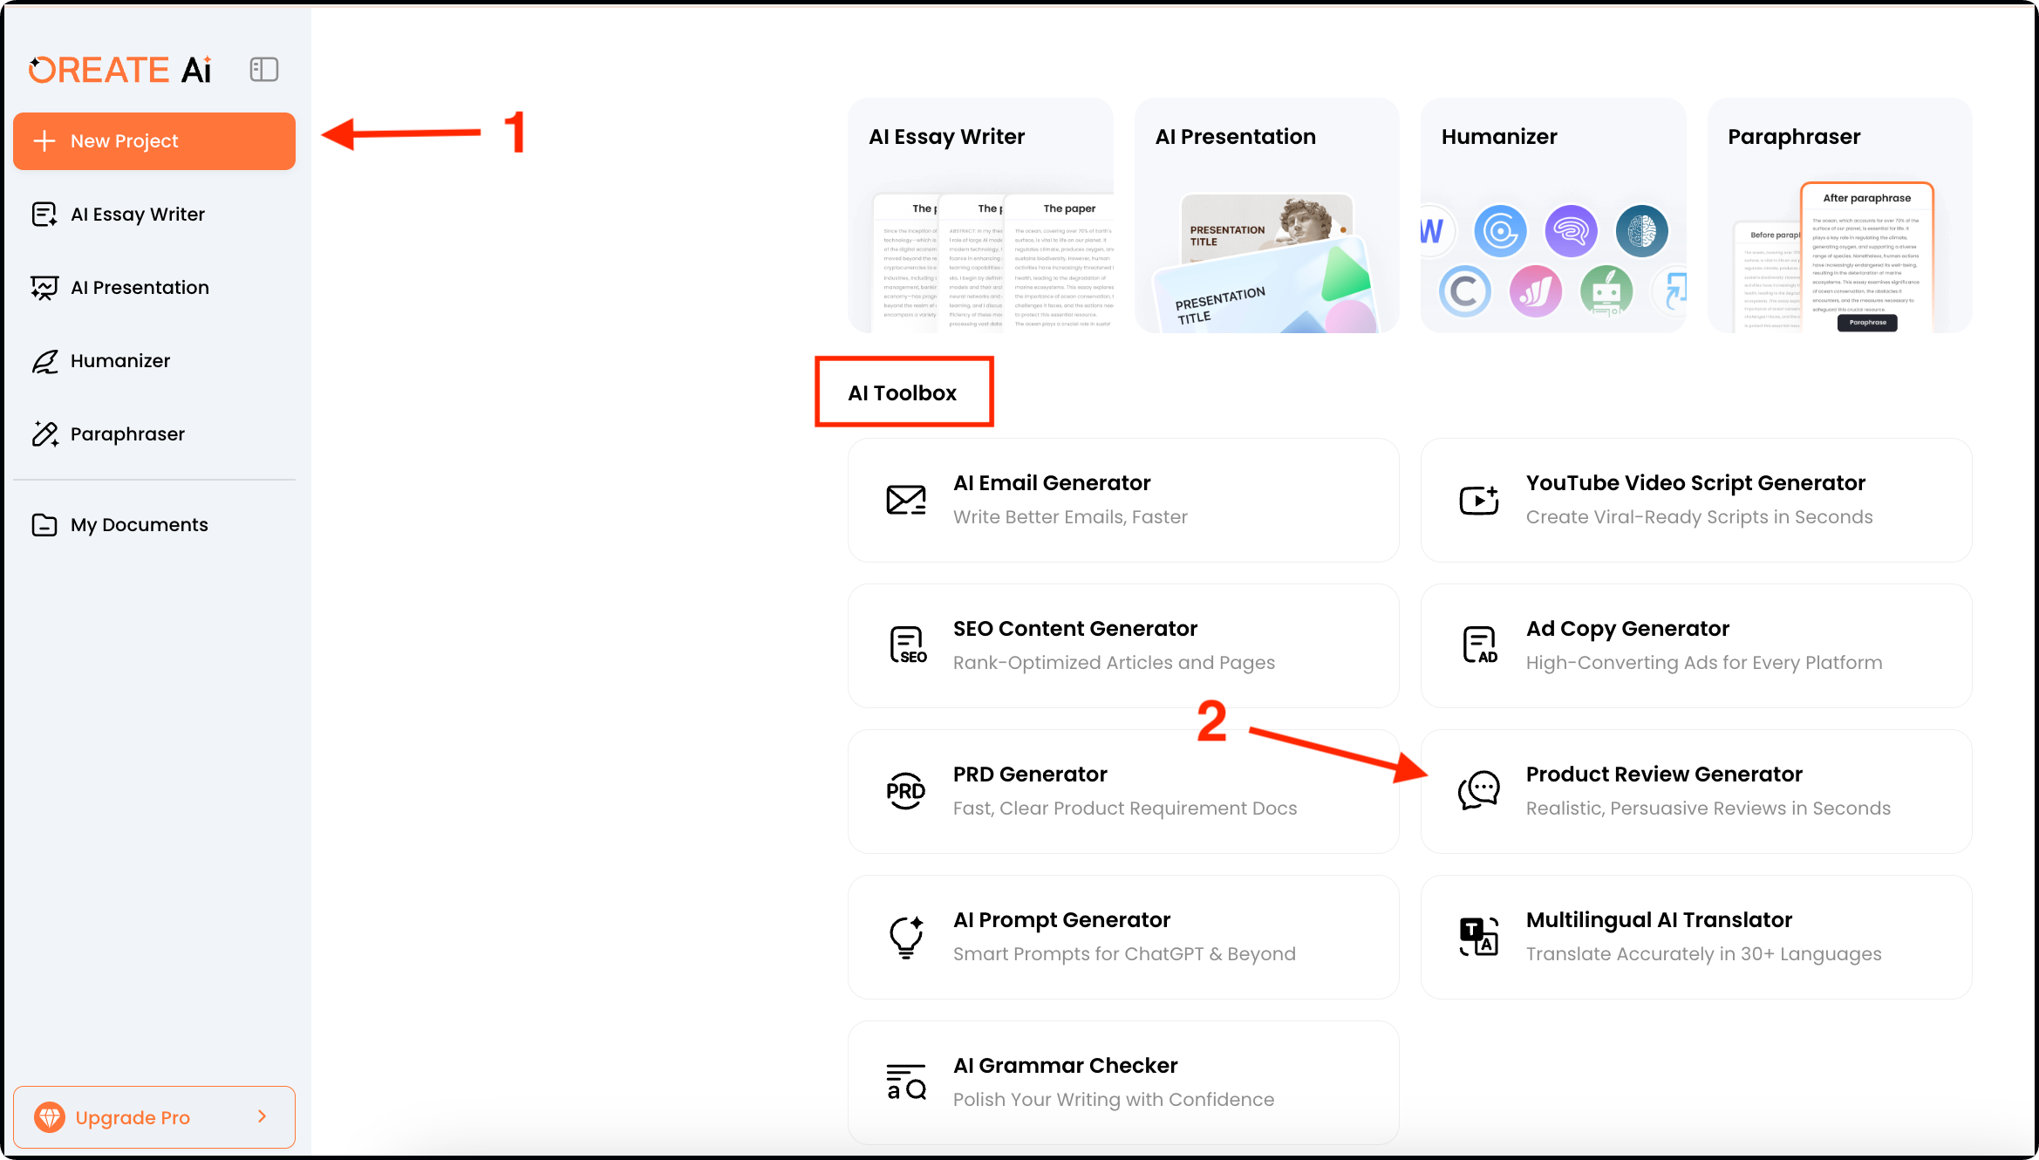Click the OREATE AI logo
This screenshot has width=2039, height=1160.
tap(119, 70)
